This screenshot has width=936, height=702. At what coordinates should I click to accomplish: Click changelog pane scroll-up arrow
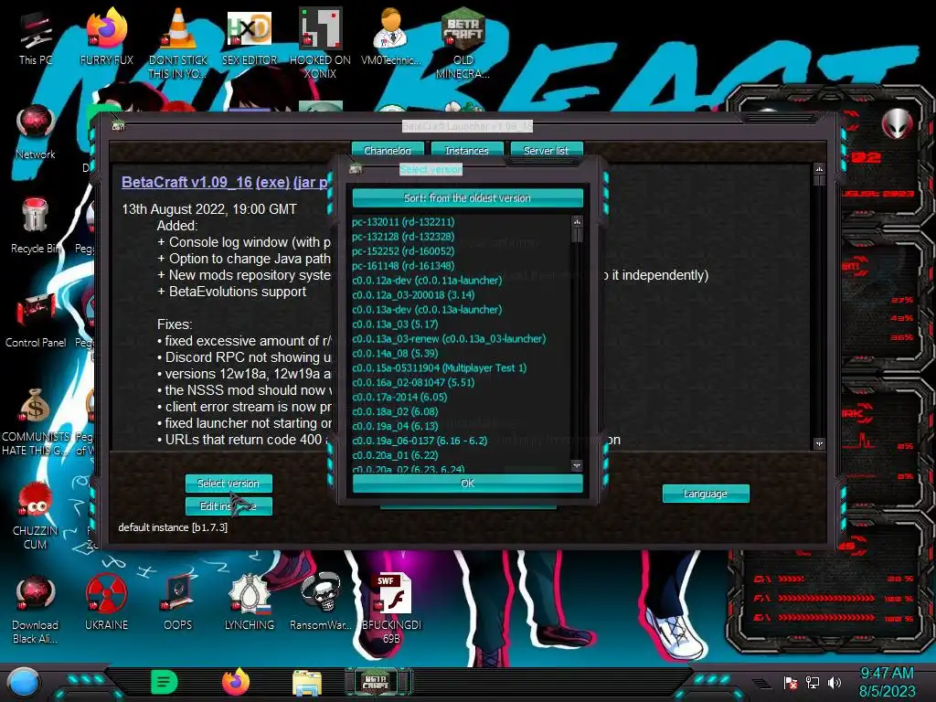point(819,169)
